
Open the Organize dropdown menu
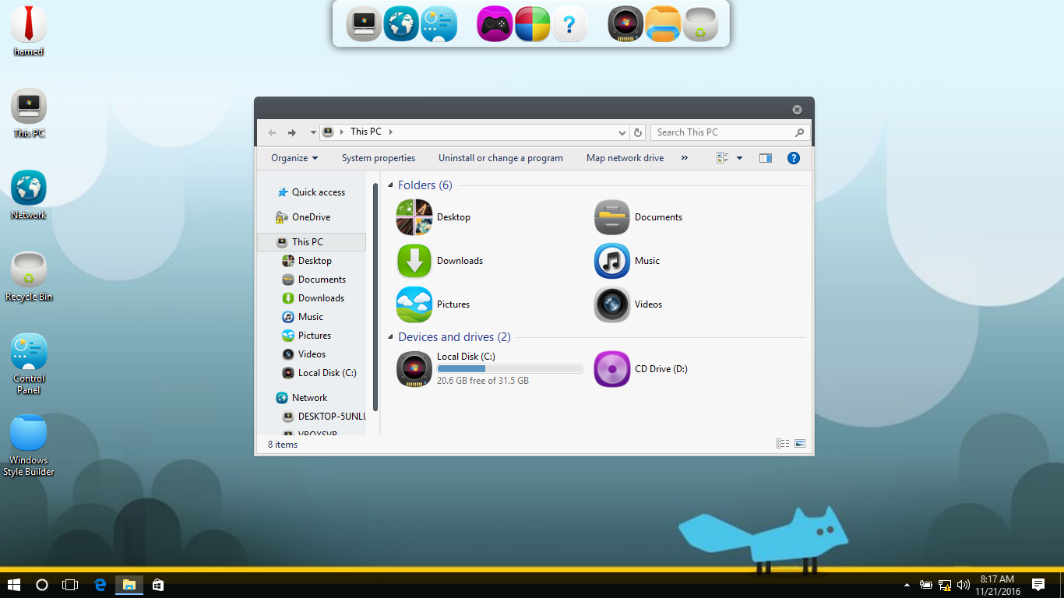tap(294, 158)
